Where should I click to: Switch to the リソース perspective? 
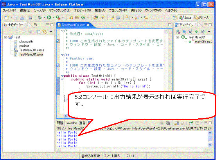201,18
